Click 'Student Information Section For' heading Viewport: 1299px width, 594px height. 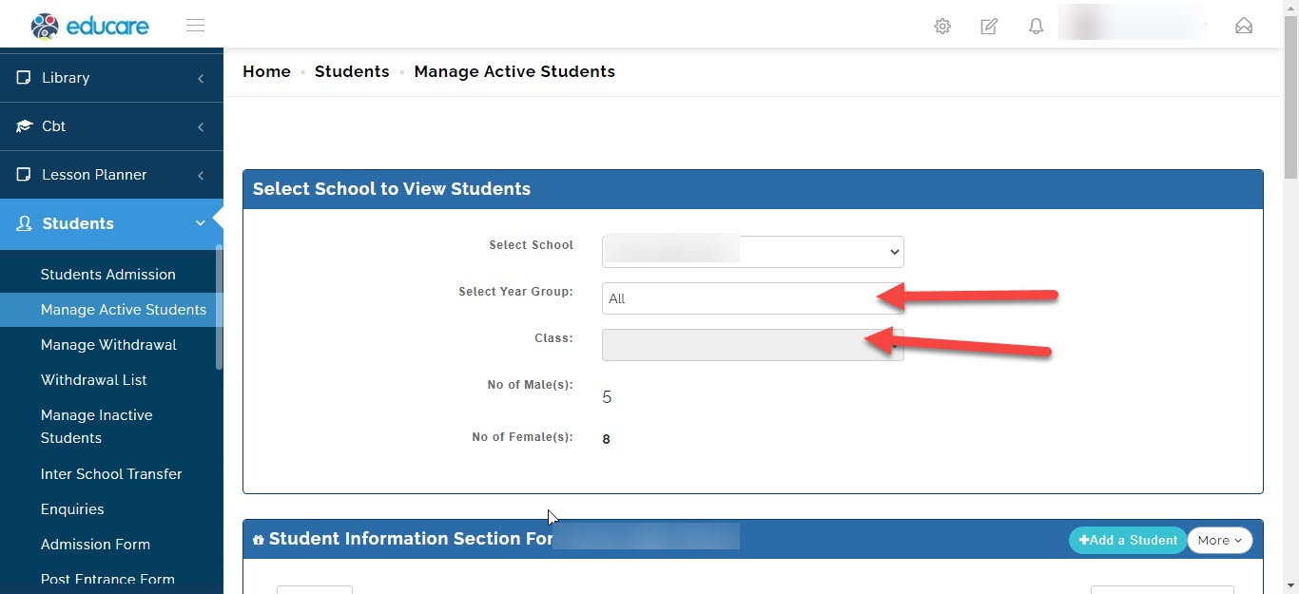click(411, 539)
